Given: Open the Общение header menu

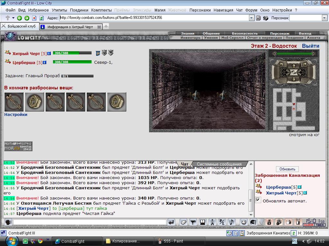Looking at the screenshot, I should (211, 33).
